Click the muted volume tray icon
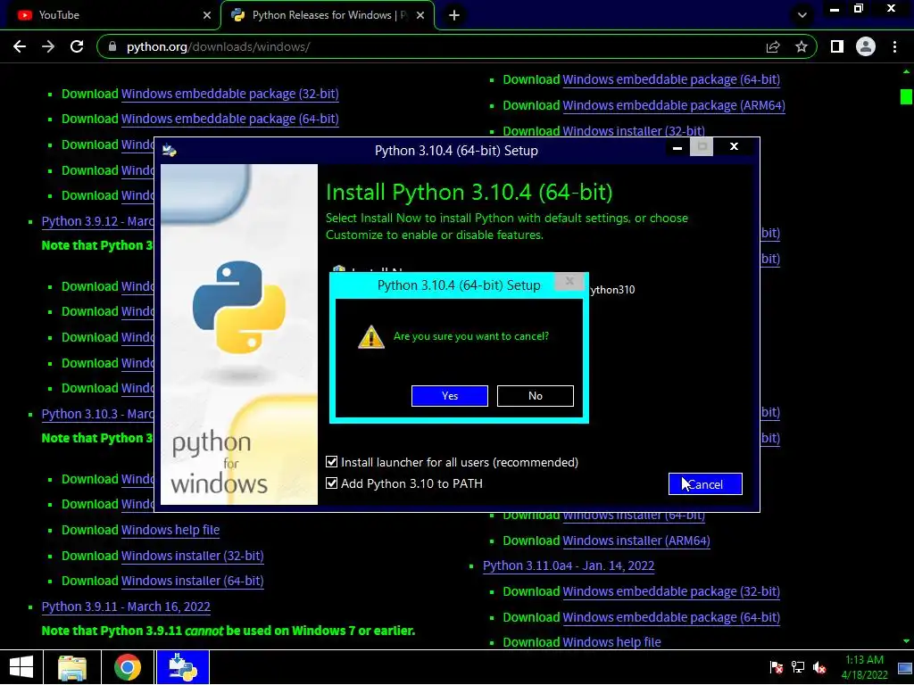 coord(819,667)
